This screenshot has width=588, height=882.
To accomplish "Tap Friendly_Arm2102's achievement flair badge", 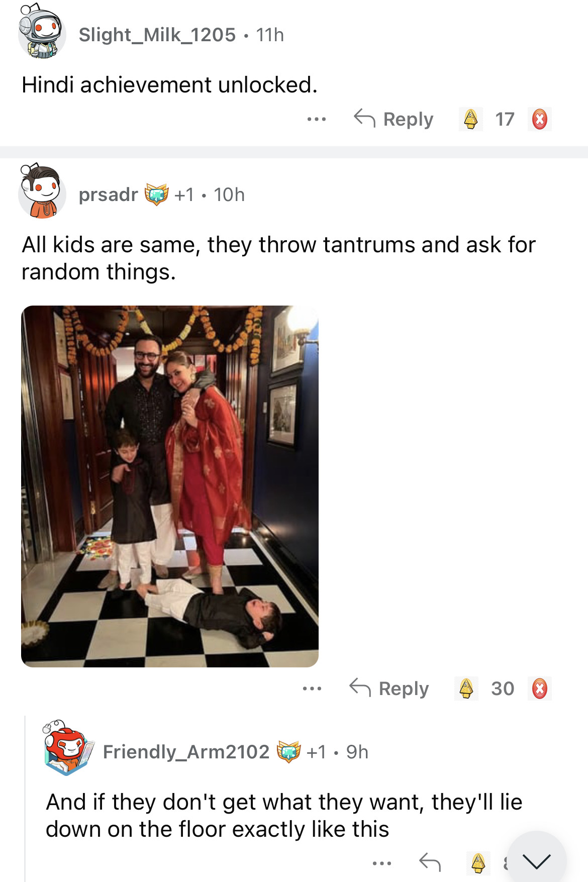I will pos(288,752).
